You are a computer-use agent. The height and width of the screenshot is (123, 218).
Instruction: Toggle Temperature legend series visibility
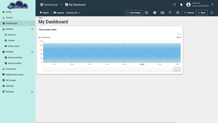point(44,37)
